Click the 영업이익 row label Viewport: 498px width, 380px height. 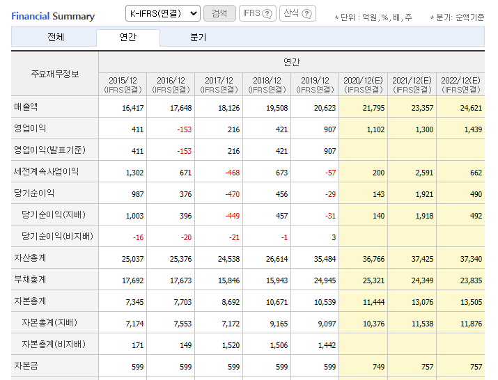click(x=30, y=128)
